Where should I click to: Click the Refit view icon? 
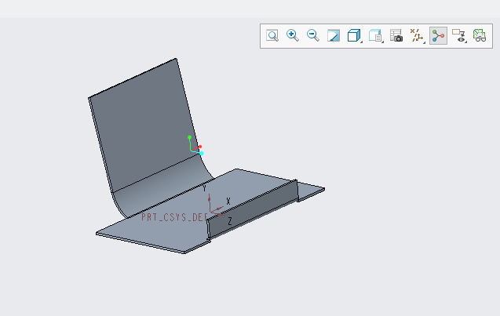tap(272, 36)
